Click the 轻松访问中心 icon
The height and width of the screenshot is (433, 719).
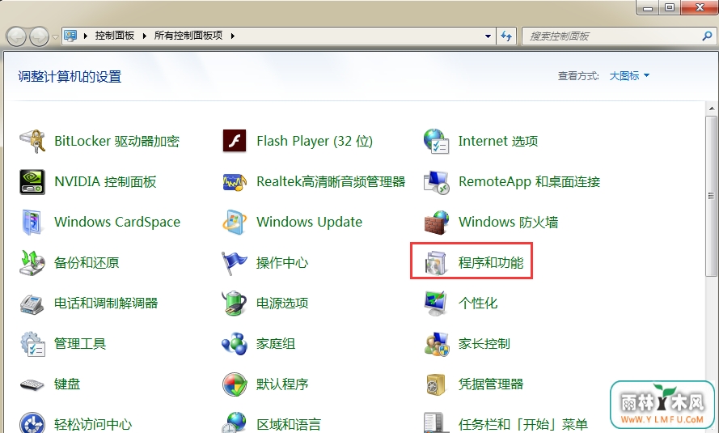point(32,423)
